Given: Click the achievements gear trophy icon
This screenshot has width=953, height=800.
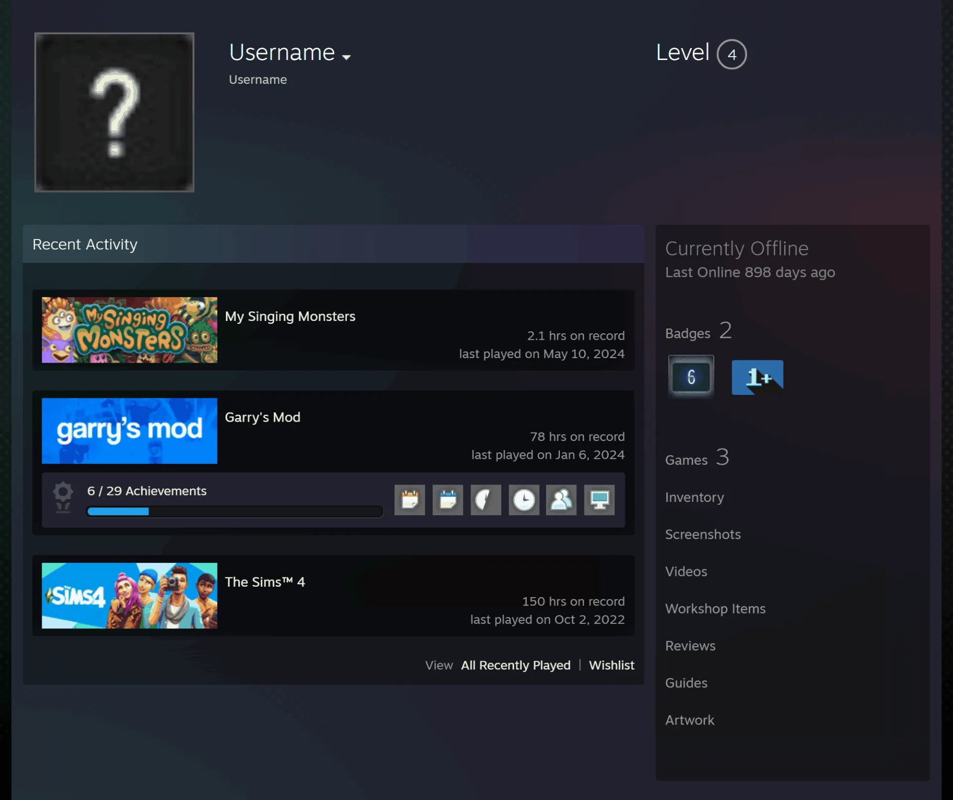Looking at the screenshot, I should (x=63, y=497).
